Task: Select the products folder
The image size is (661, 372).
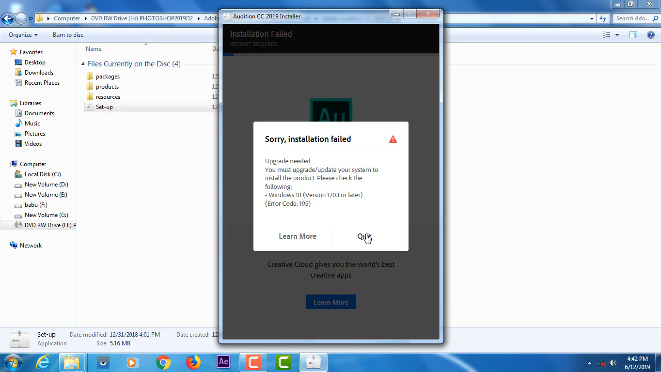Action: point(107,87)
